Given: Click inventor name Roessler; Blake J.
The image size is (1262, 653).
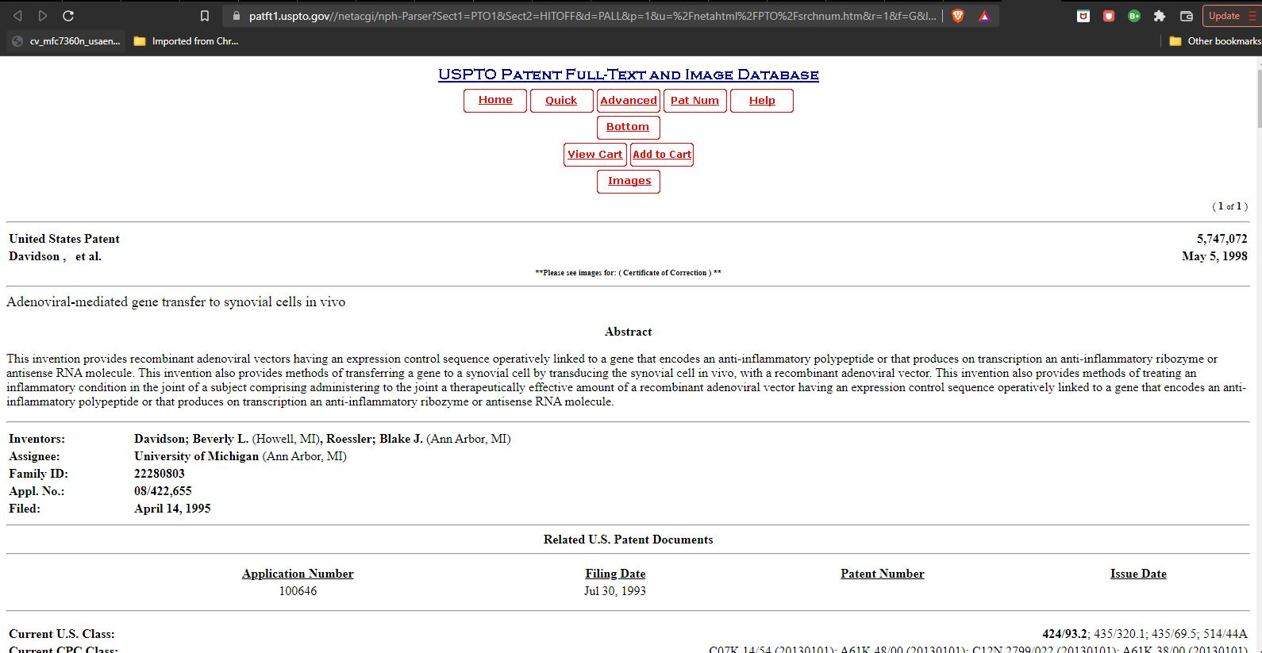Looking at the screenshot, I should point(375,439).
